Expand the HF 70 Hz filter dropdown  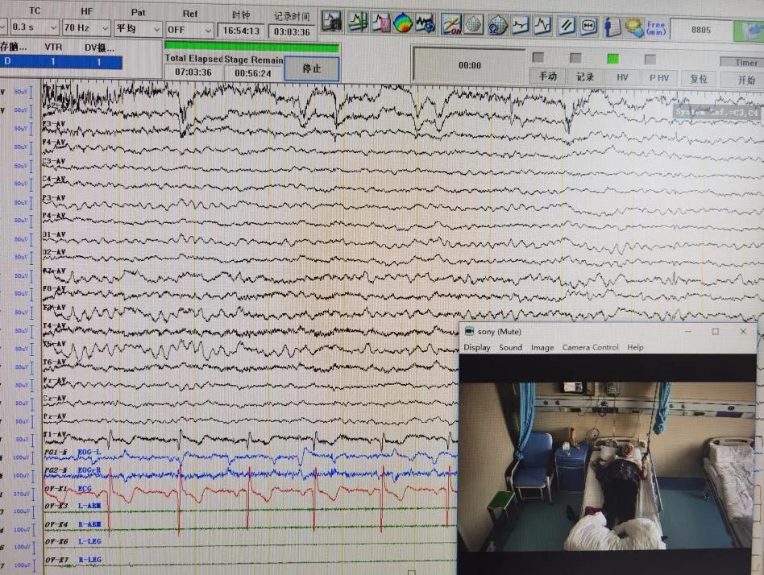86,28
